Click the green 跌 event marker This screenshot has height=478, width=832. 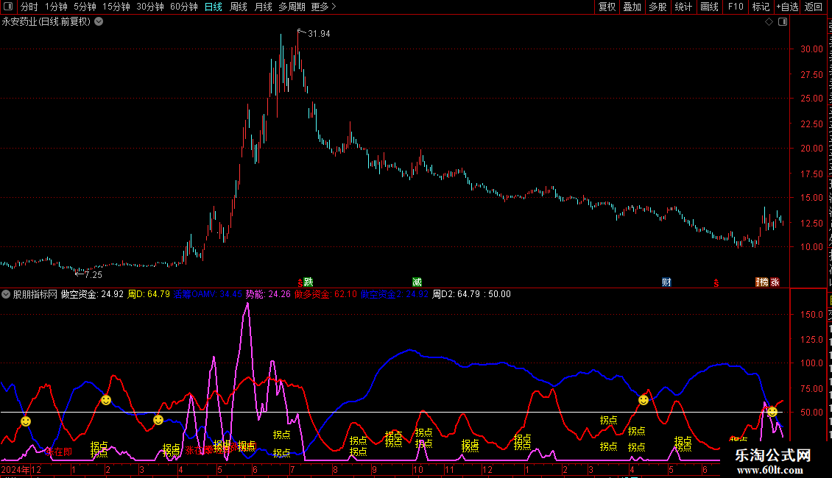tap(309, 282)
